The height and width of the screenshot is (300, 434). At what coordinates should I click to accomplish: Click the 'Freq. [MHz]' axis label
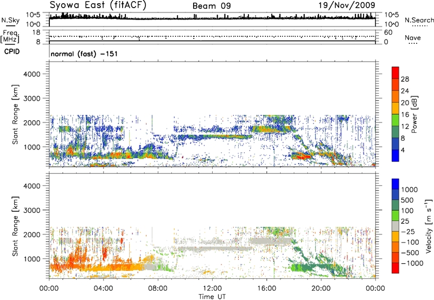[x=10, y=36]
